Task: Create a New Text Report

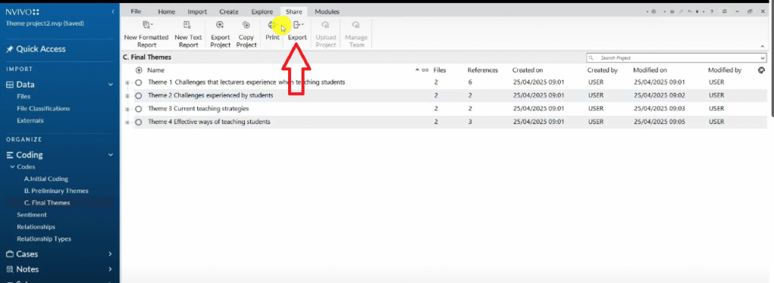Action: pyautogui.click(x=188, y=34)
